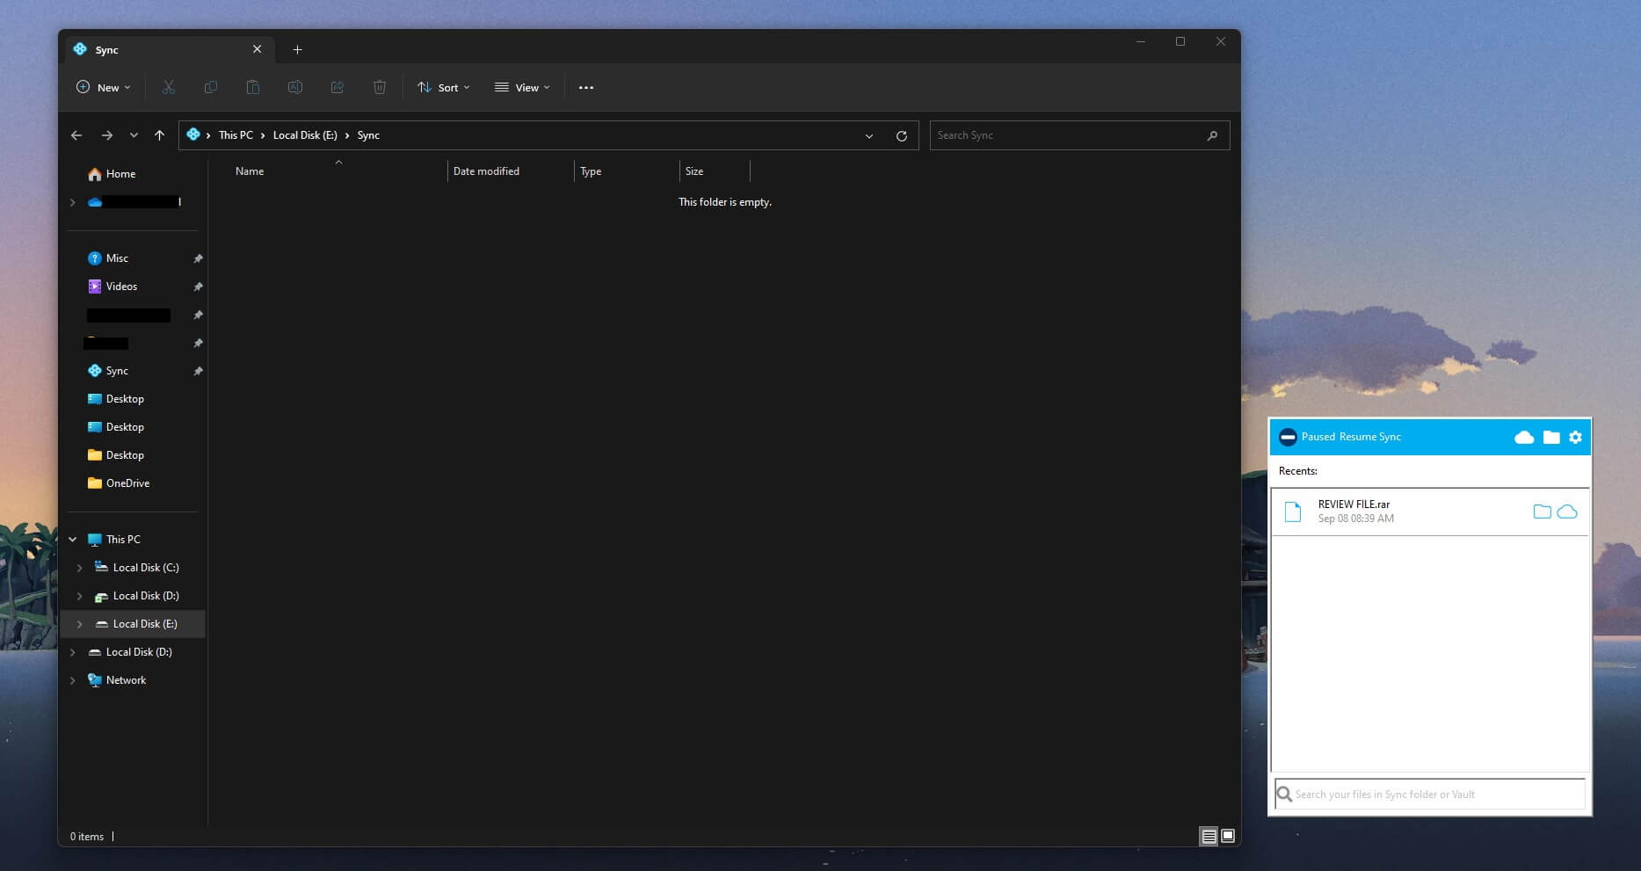
Task: Open Sync app settings gear
Action: click(1575, 437)
